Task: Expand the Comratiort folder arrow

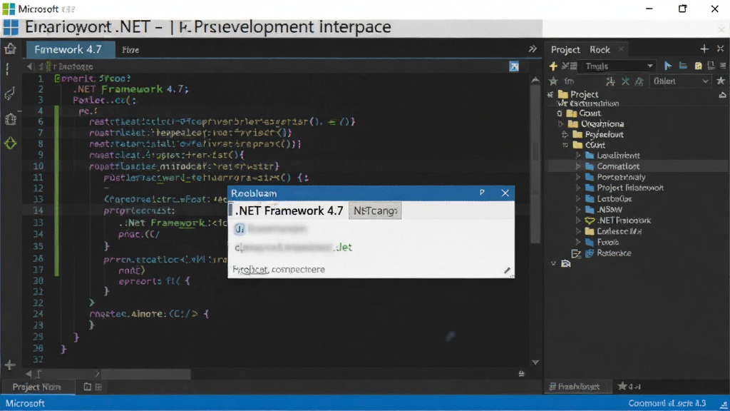Action: (x=577, y=166)
